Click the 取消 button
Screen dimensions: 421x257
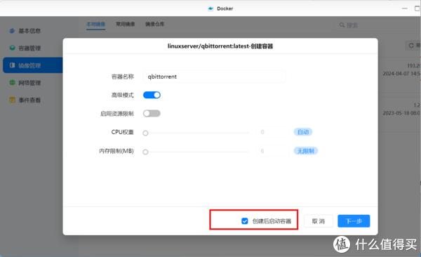click(x=319, y=221)
